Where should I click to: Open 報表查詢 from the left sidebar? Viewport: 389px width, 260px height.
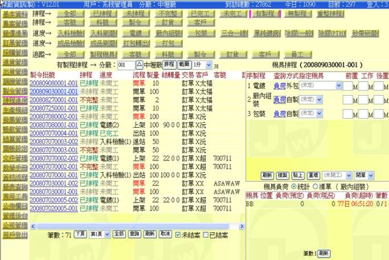click(14, 186)
